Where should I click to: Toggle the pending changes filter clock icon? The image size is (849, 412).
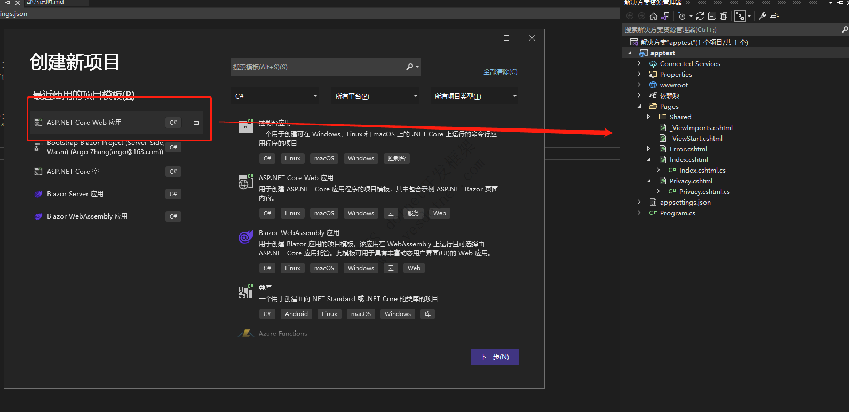click(681, 16)
